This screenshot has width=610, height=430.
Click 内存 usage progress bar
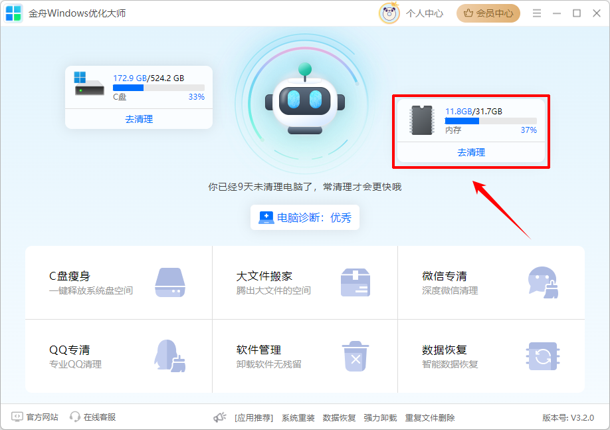coord(490,121)
